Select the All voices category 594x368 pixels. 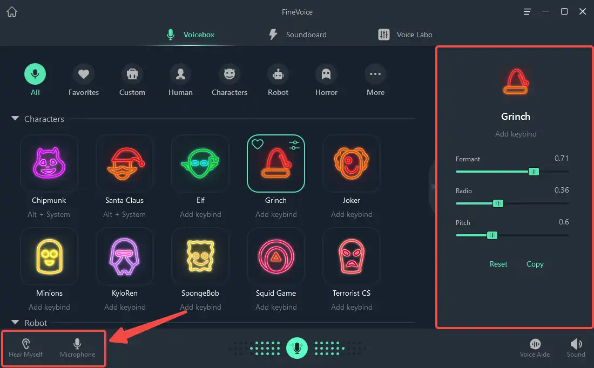point(35,80)
